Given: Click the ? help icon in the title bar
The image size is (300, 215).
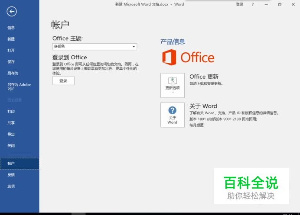Looking at the screenshot, I should [253, 4].
